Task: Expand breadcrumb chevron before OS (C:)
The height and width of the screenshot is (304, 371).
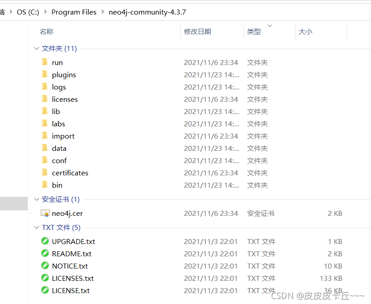Action: point(10,11)
